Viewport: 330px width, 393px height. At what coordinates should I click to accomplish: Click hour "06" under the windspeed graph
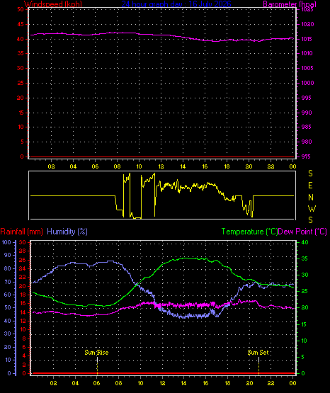pyautogui.click(x=95, y=166)
